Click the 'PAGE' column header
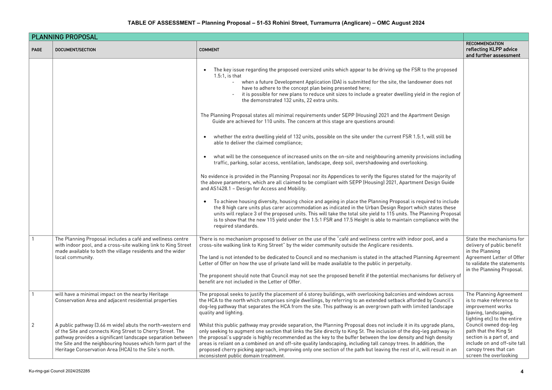552x390 pixels. pos(37,50)
